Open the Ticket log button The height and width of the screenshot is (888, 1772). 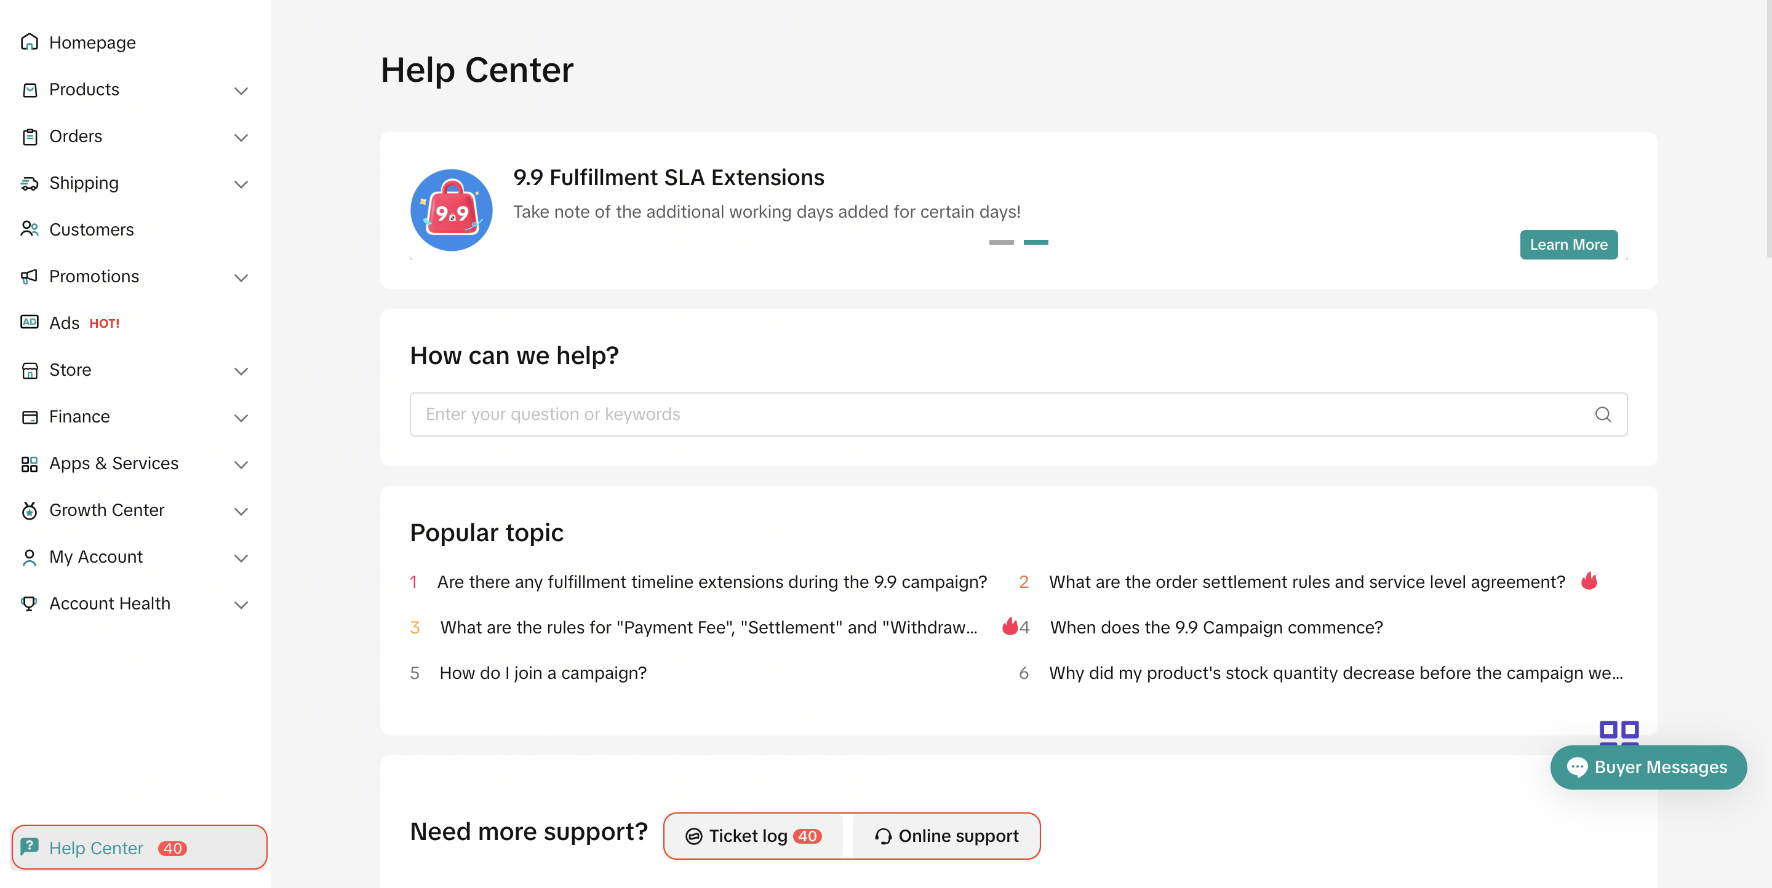pos(753,836)
